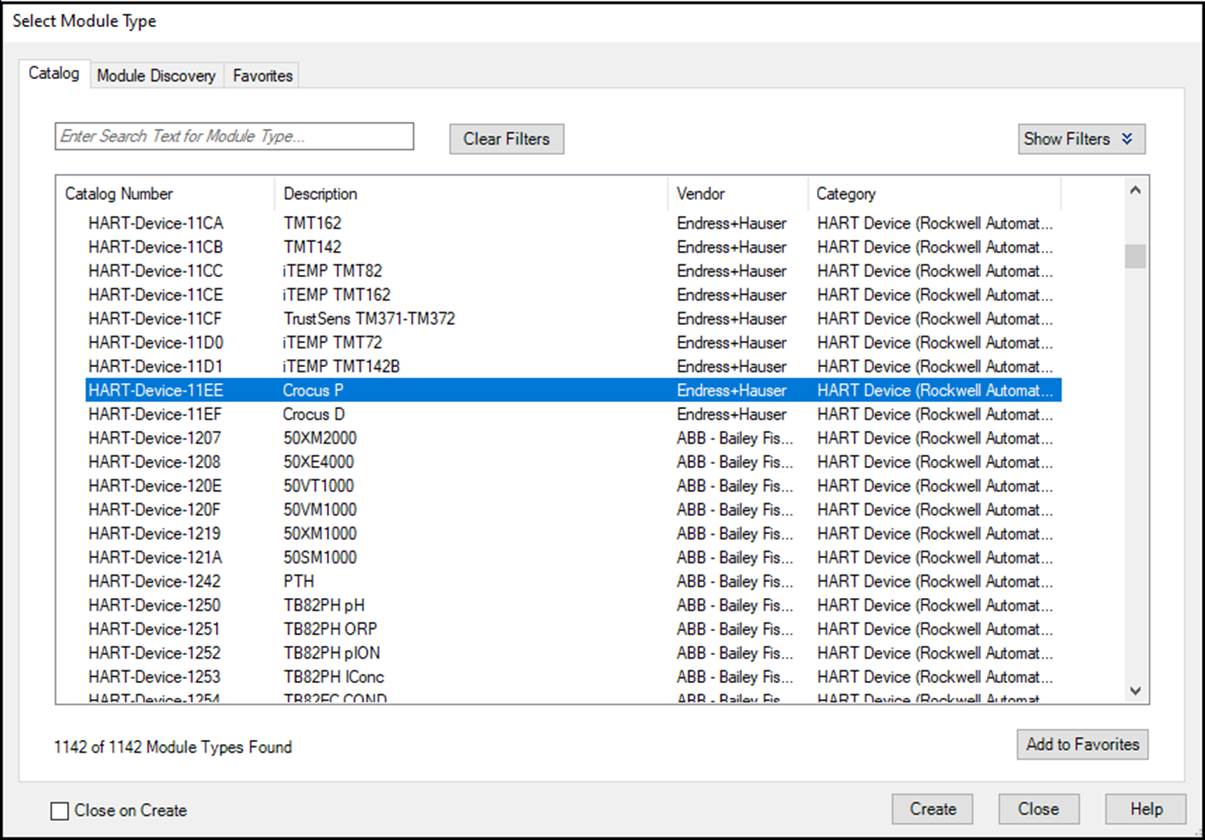Click the module type search field
Image resolution: width=1205 pixels, height=840 pixels.
pos(234,136)
